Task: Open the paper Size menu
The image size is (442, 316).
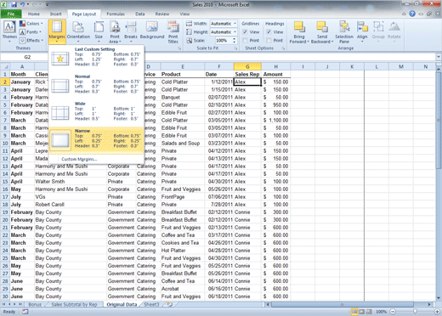Action: (x=99, y=31)
